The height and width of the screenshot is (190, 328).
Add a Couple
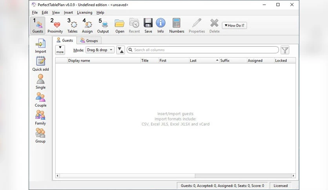tap(40, 100)
